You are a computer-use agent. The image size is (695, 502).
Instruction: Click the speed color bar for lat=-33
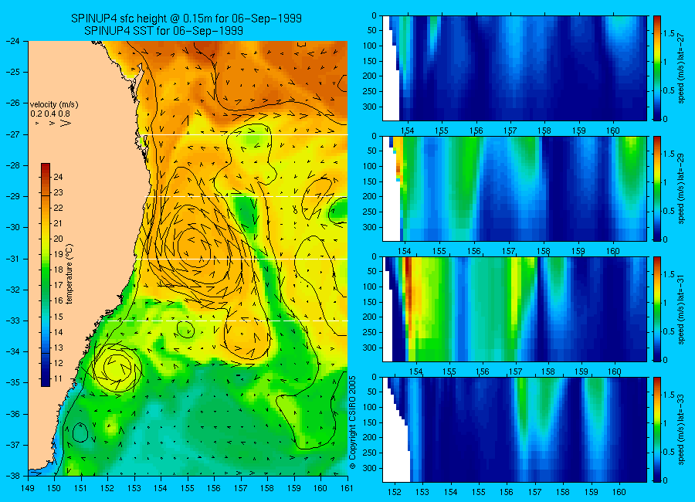[x=657, y=429]
